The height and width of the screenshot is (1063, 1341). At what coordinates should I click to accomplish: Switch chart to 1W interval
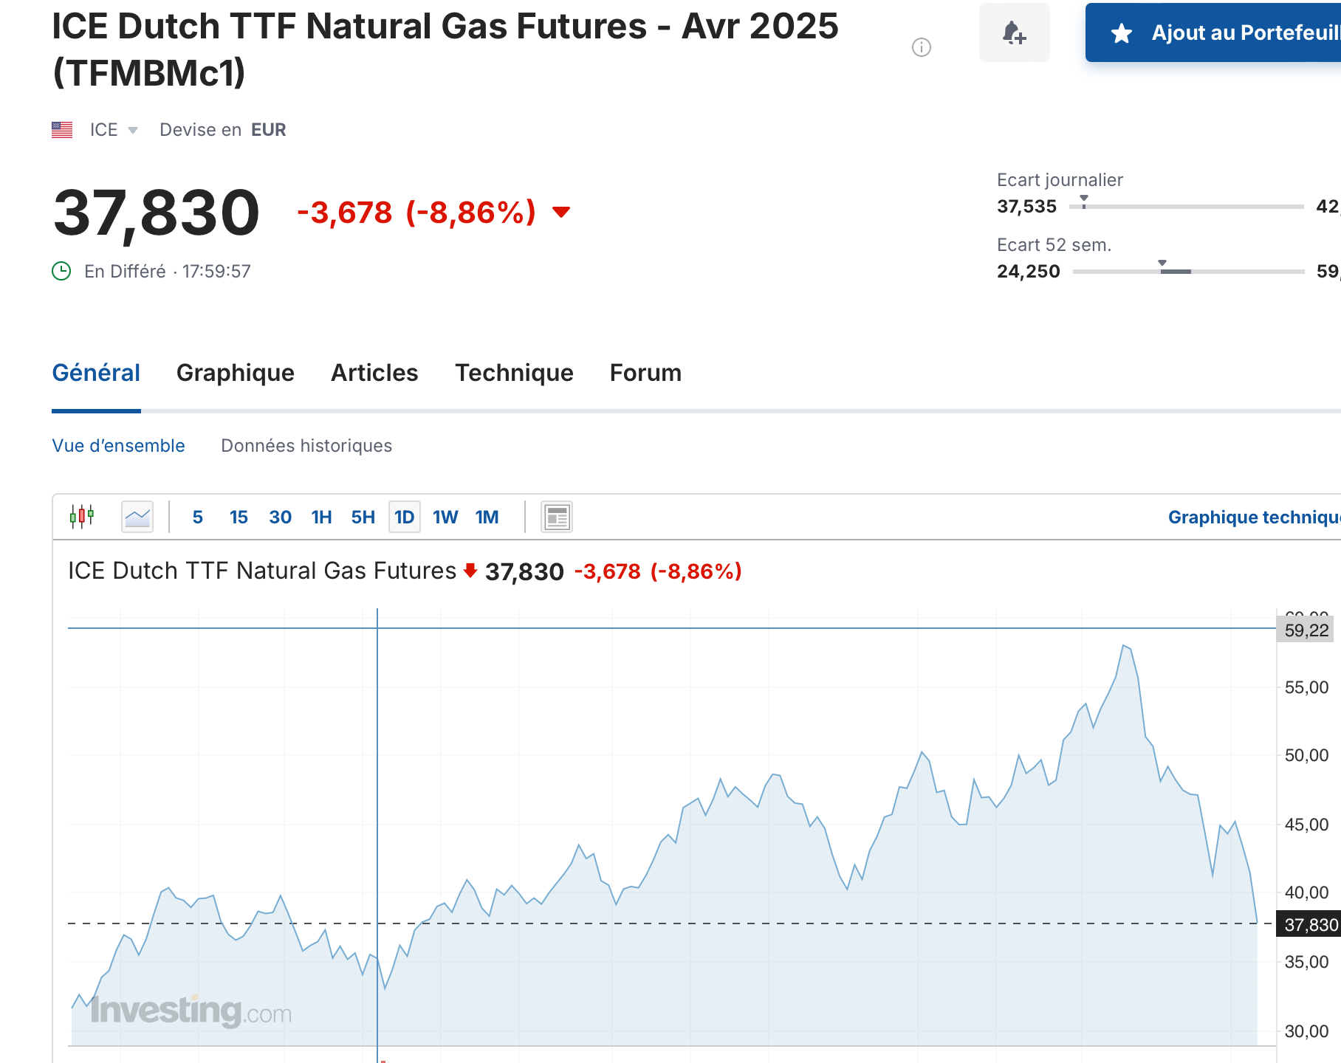tap(445, 517)
